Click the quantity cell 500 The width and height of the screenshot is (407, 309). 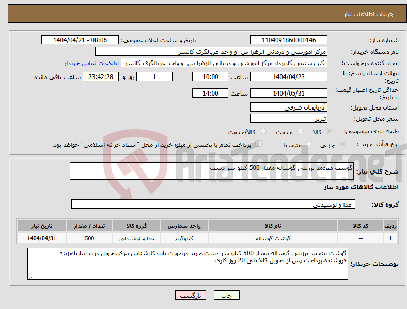click(x=89, y=238)
